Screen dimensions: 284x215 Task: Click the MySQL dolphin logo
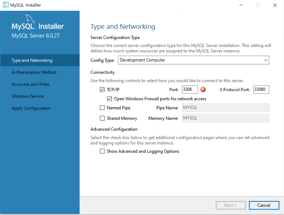pos(30,19)
